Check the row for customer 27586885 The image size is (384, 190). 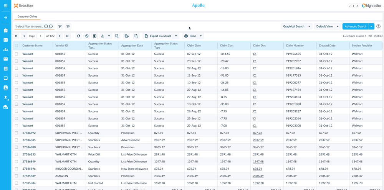[x=17, y=140]
